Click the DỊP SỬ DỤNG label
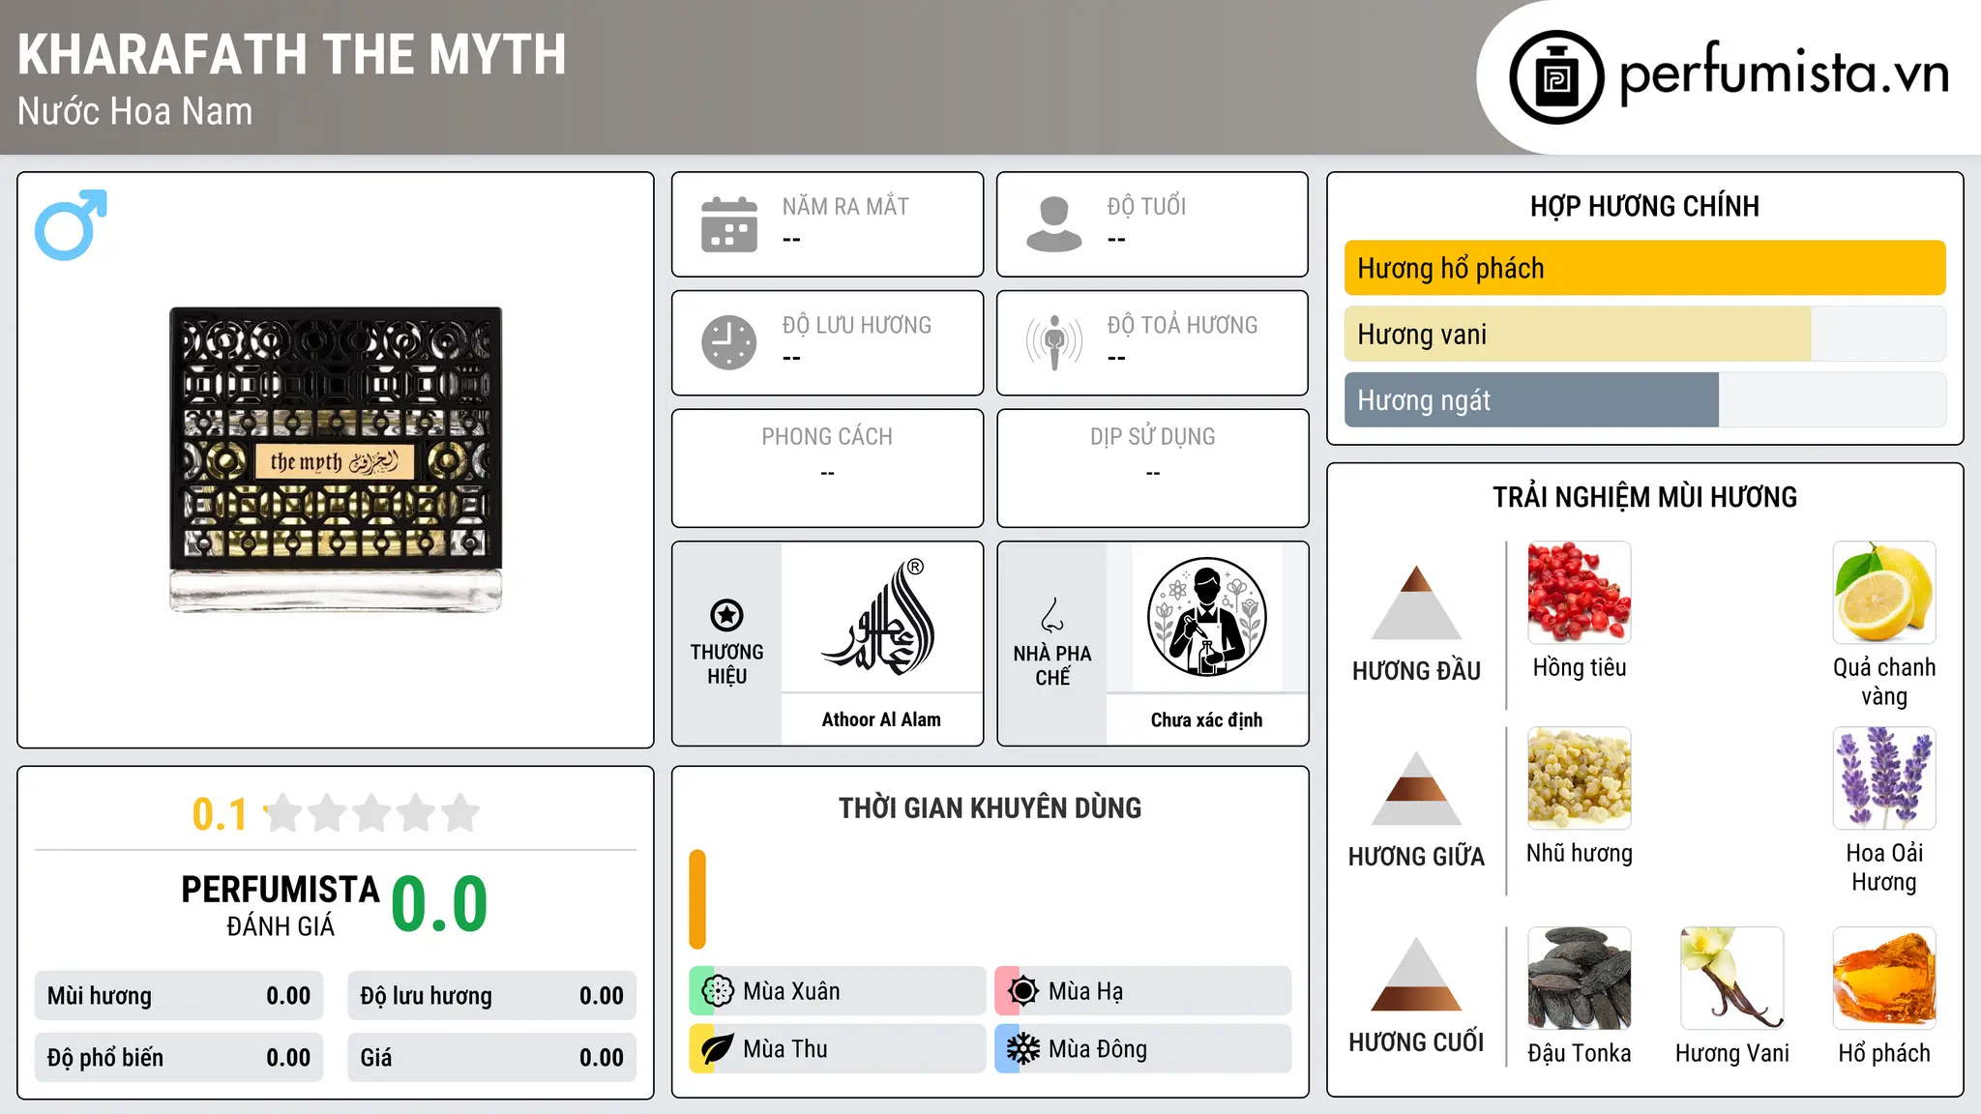 pyautogui.click(x=1153, y=437)
